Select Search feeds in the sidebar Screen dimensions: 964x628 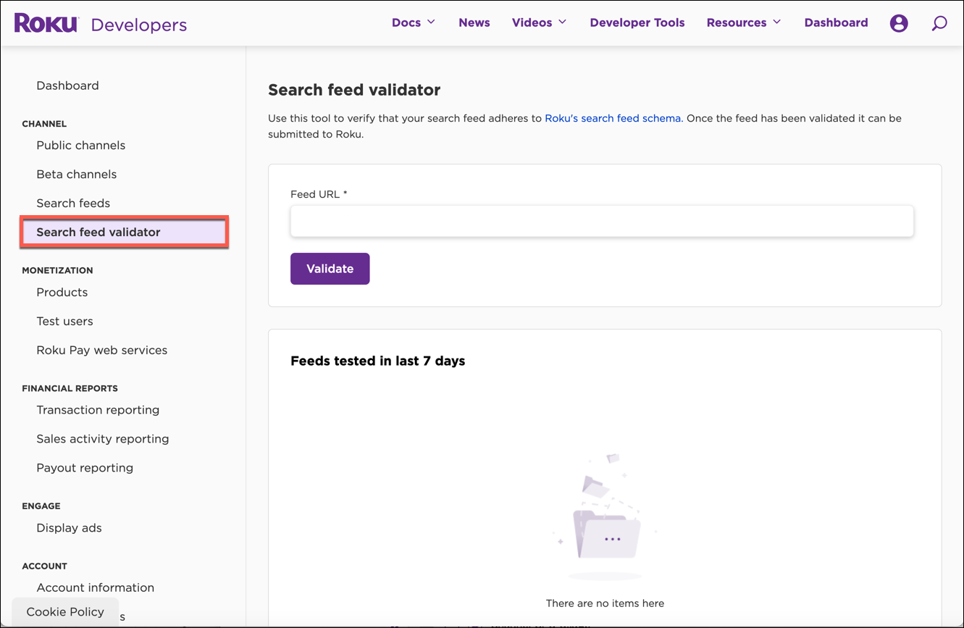pos(73,203)
